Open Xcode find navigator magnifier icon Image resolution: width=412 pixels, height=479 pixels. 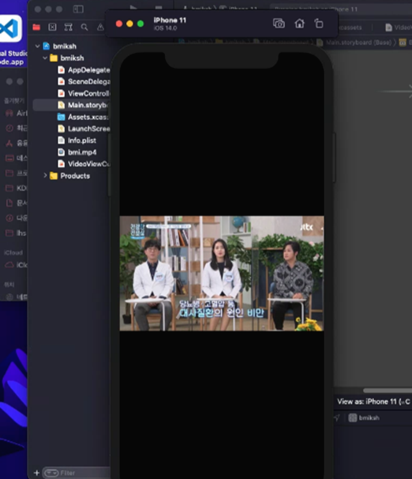tap(84, 27)
